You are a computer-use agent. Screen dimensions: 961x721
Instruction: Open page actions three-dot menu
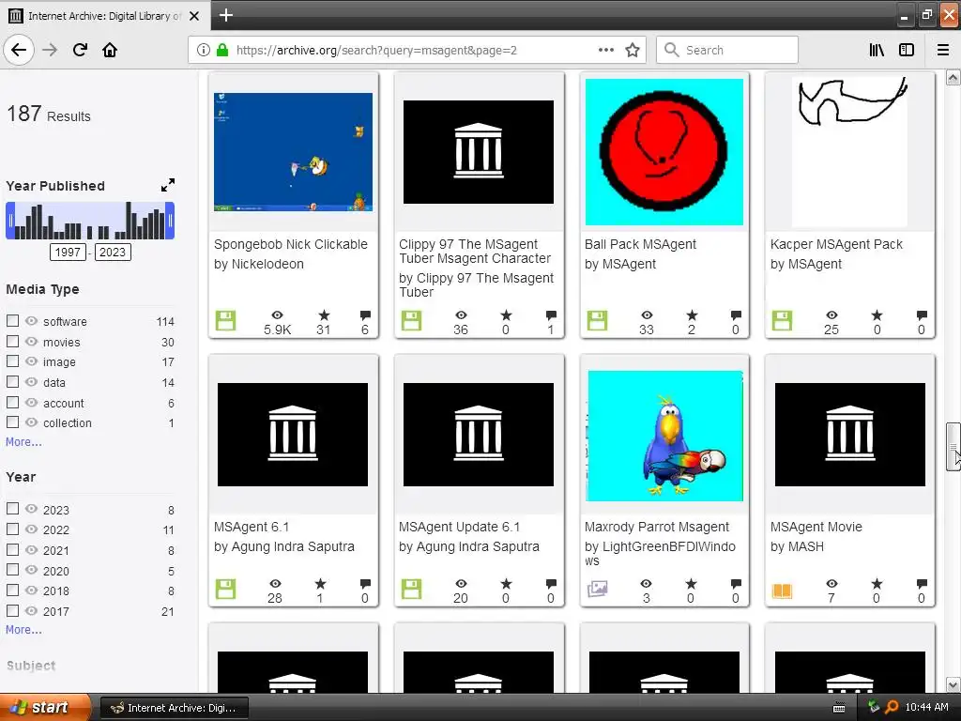point(605,51)
